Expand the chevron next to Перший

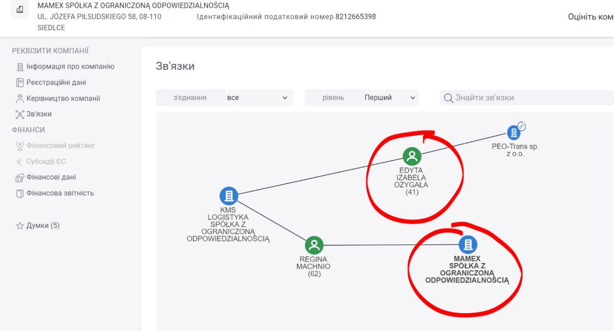coord(413,98)
